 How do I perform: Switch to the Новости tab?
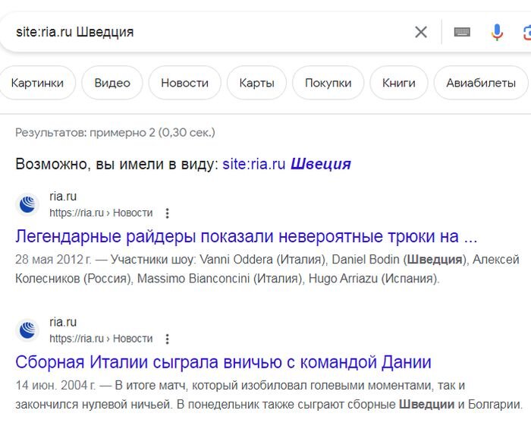pos(184,83)
